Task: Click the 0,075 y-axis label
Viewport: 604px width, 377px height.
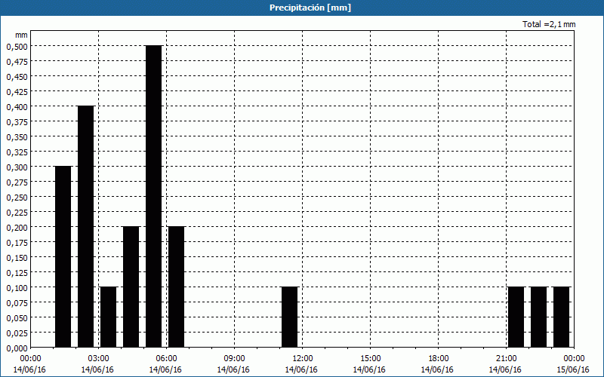Action: (x=17, y=303)
